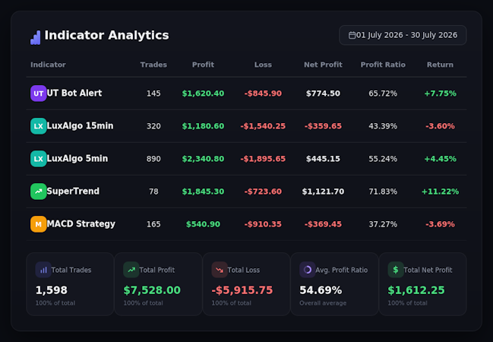Sort by the Net Profit column header
The image size is (493, 342).
click(323, 65)
